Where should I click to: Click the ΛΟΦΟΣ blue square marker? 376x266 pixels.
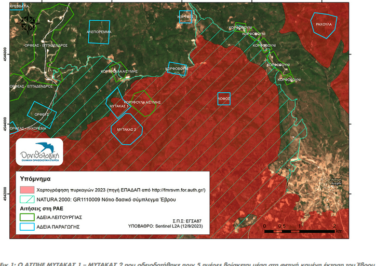tap(223, 98)
